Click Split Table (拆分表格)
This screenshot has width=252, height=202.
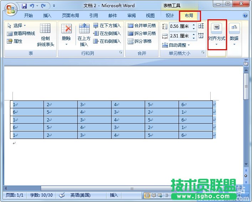click(x=139, y=41)
